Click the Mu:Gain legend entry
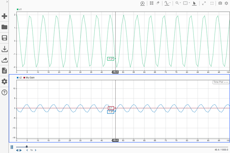Image resolution: width=230 pixels, height=153 pixels. [x=29, y=78]
